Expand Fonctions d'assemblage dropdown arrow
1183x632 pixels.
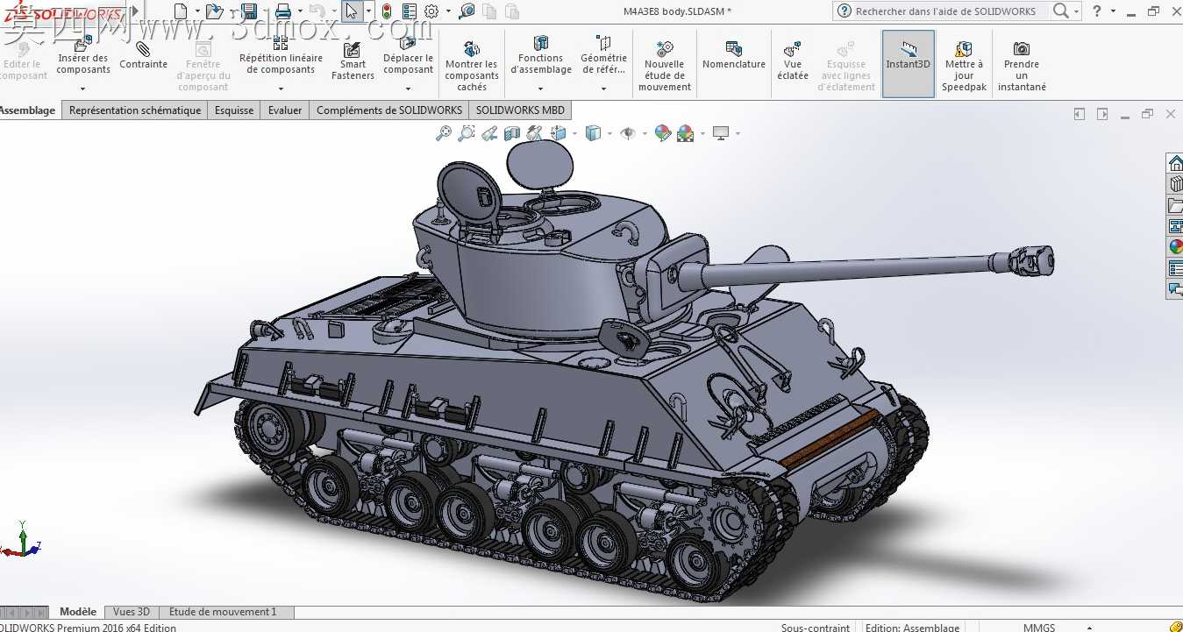point(540,89)
